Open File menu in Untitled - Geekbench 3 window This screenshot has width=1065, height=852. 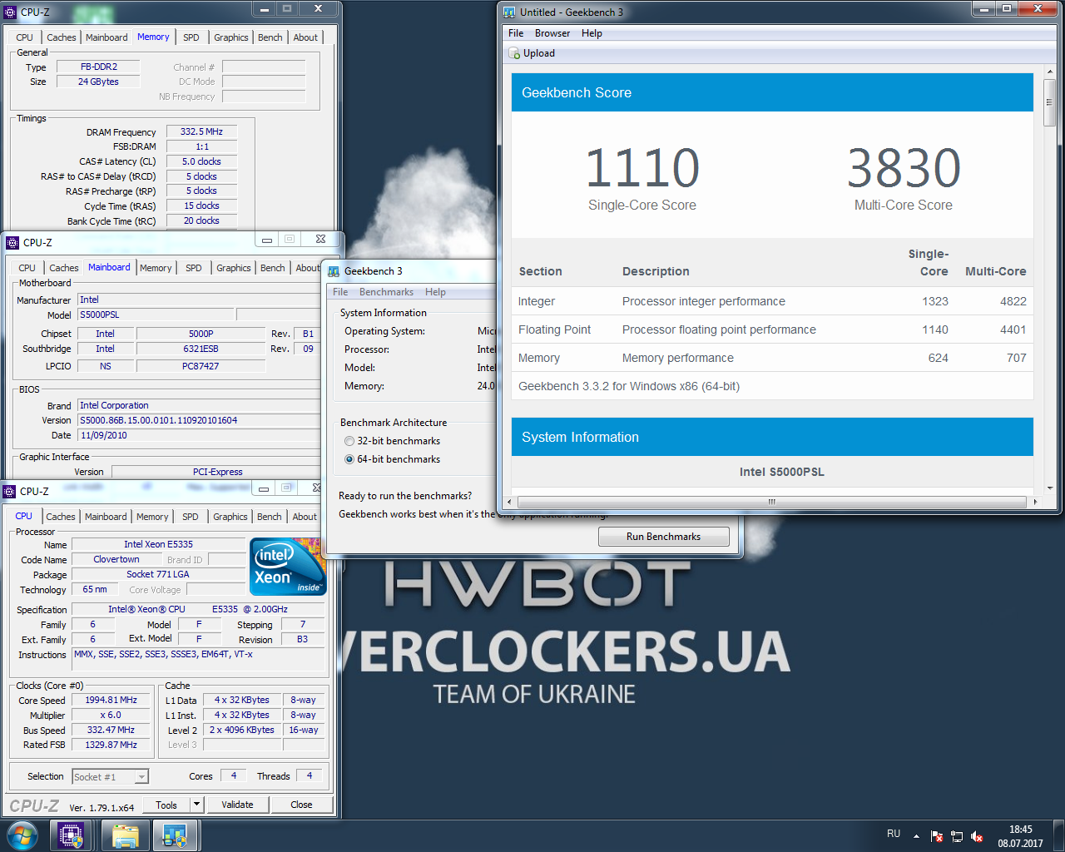point(516,33)
